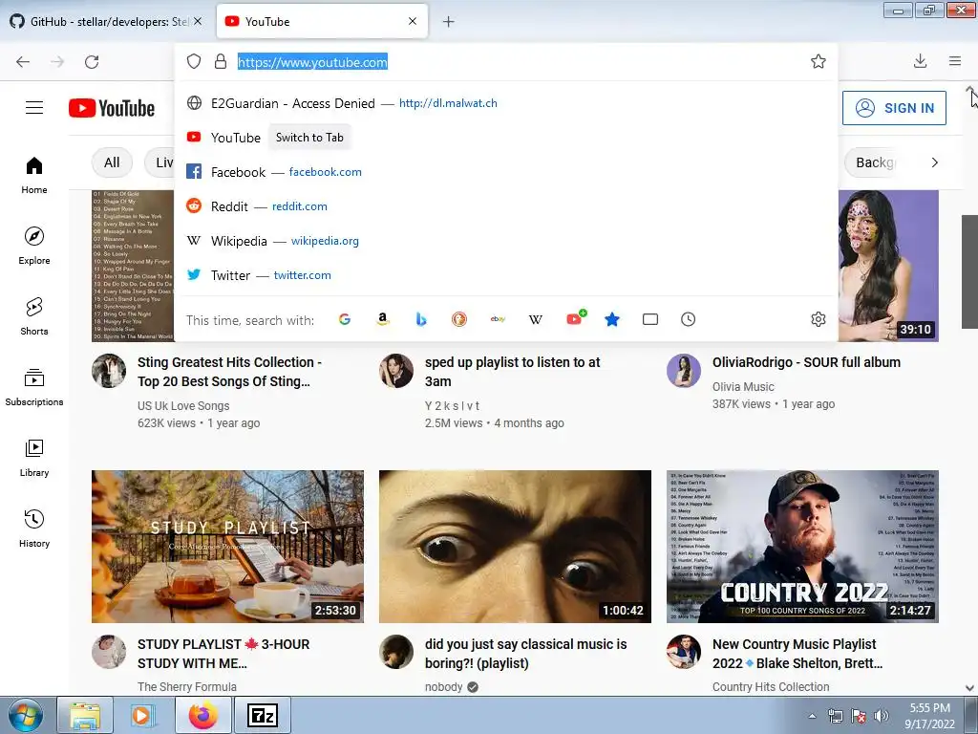Click the YouTube logo
This screenshot has height=734, width=978.
(112, 108)
